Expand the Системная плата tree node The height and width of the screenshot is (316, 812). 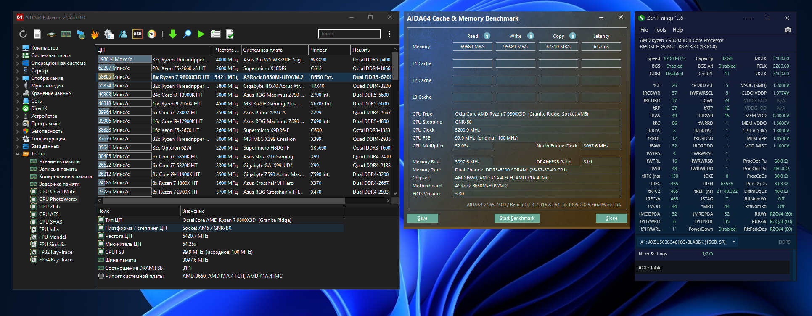coord(17,55)
